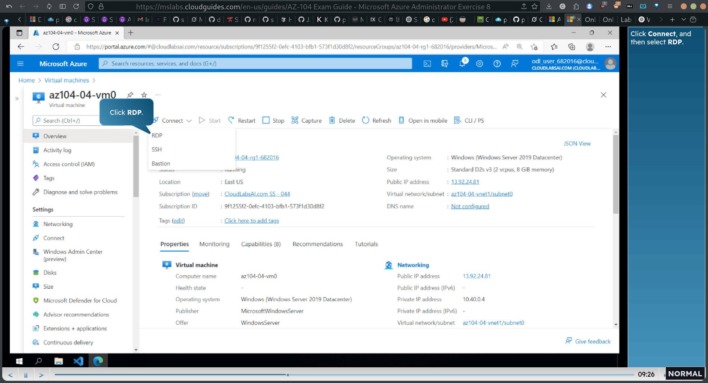The image size is (708, 383).
Task: Go to Virtual machines breadcrumb
Action: (67, 80)
